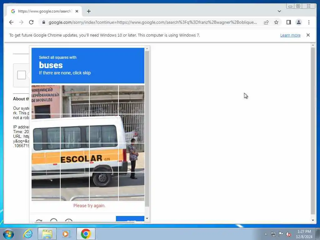The width and height of the screenshot is (320, 240).
Task: Click the captcha frame scroll-up arrow
Action: coord(147,49)
